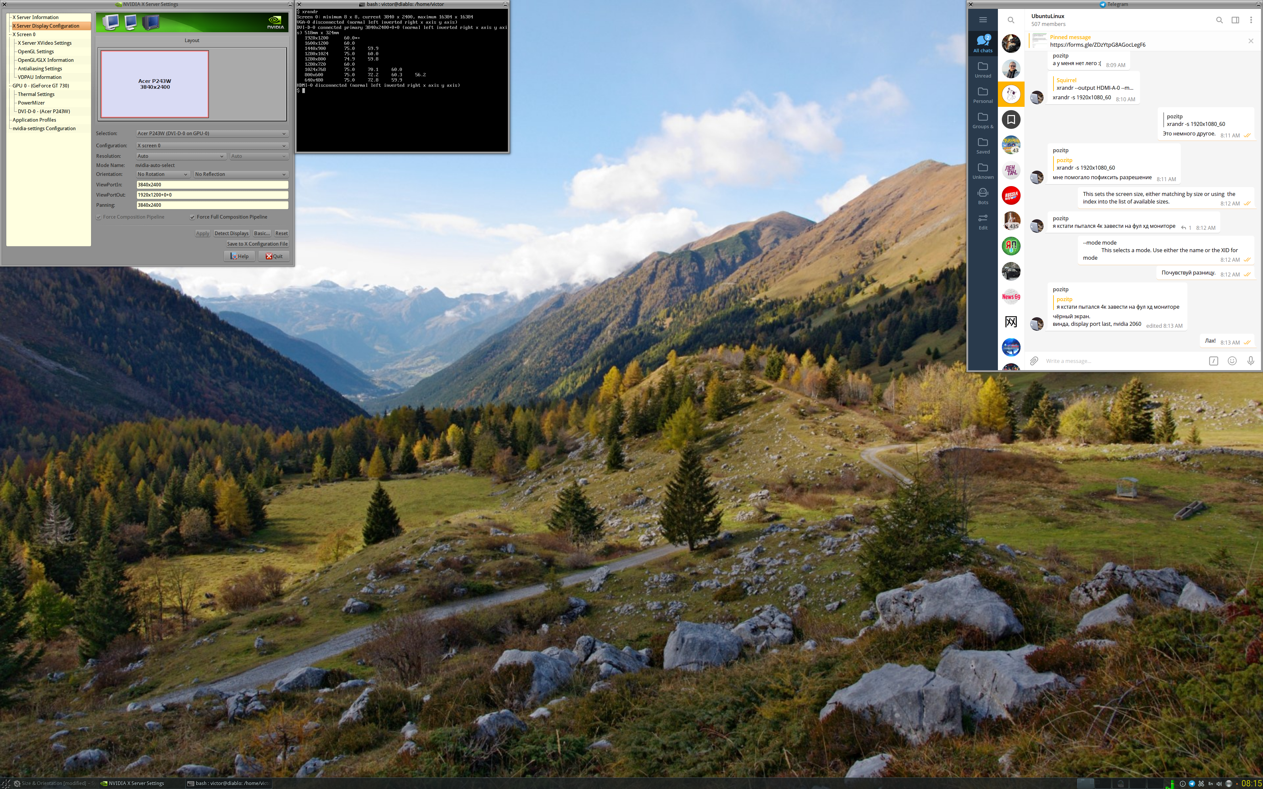Select X Server Information tree item

pyautogui.click(x=36, y=17)
